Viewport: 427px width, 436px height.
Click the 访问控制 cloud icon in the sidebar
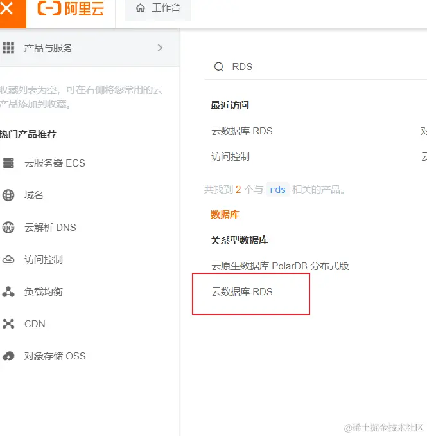click(8, 259)
